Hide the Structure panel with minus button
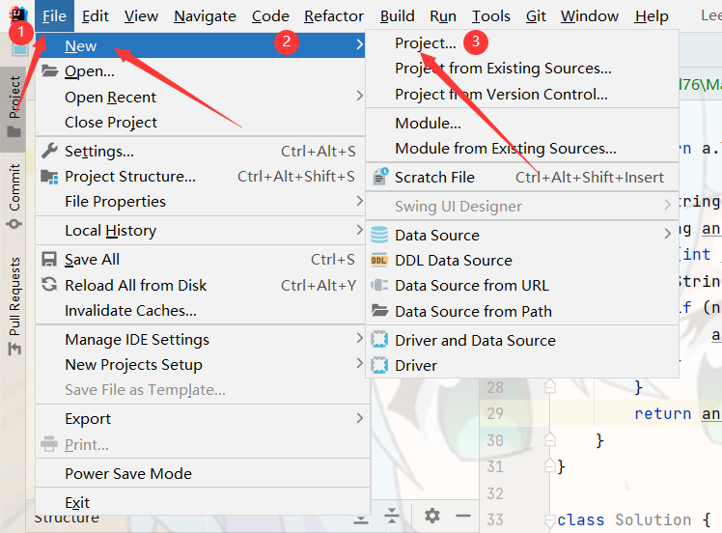This screenshot has height=533, width=722. 463,516
